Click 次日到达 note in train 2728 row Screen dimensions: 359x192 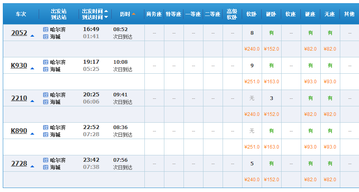coord(123,168)
